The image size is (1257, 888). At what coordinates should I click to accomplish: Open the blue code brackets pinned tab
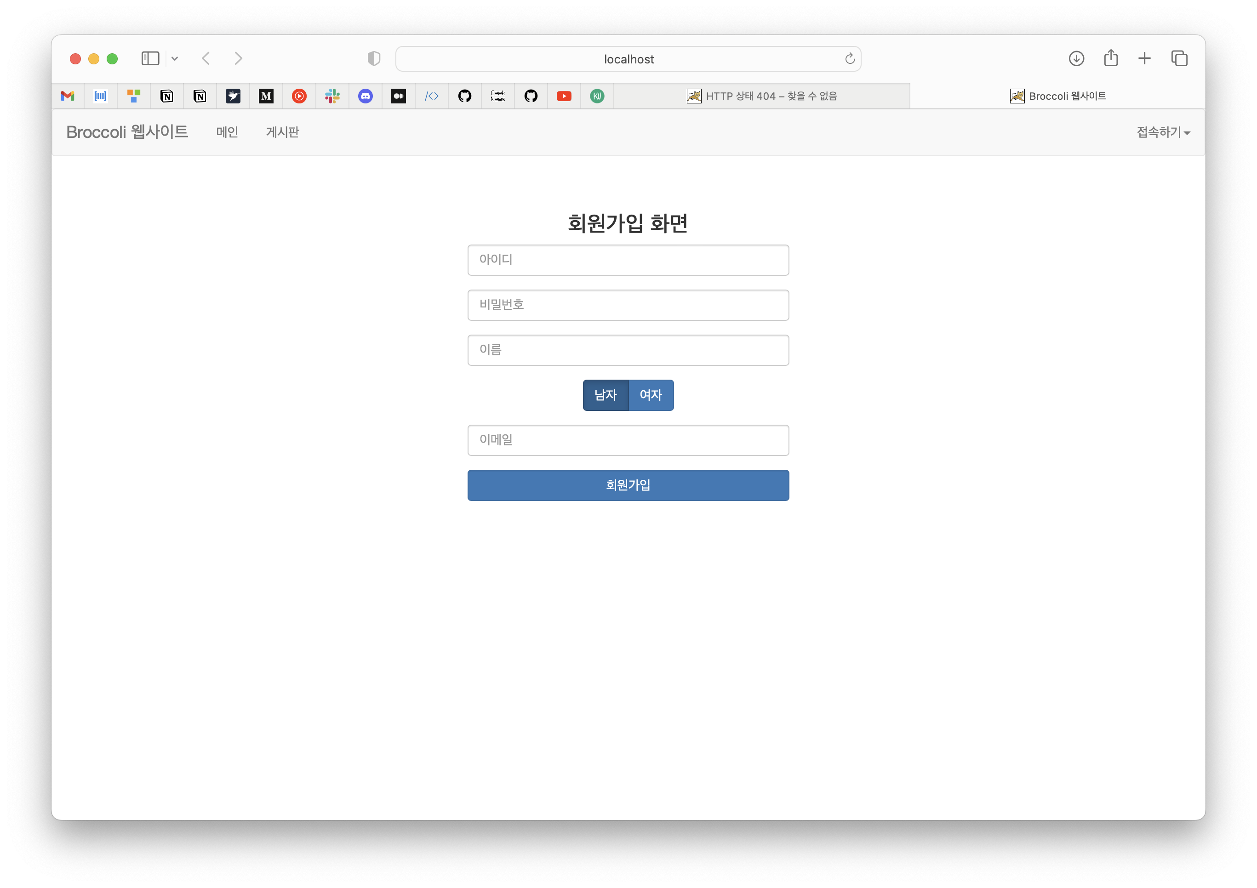pos(432,97)
